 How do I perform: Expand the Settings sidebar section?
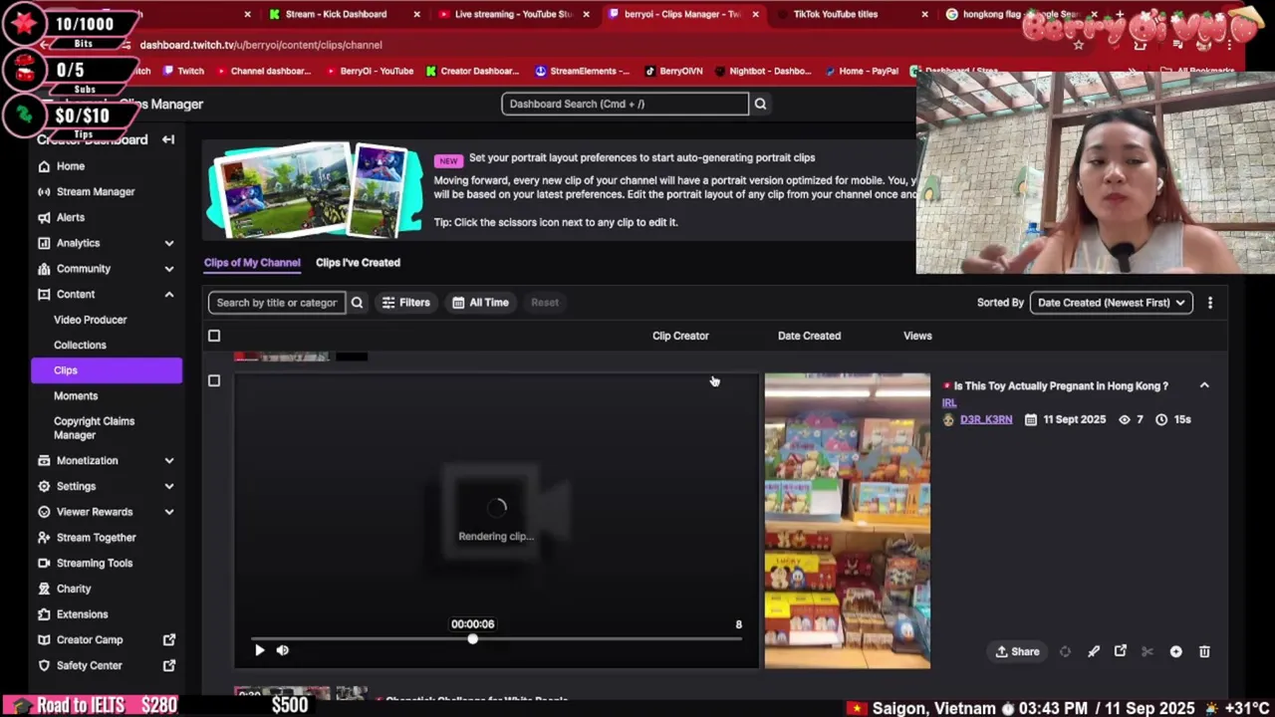click(x=168, y=486)
